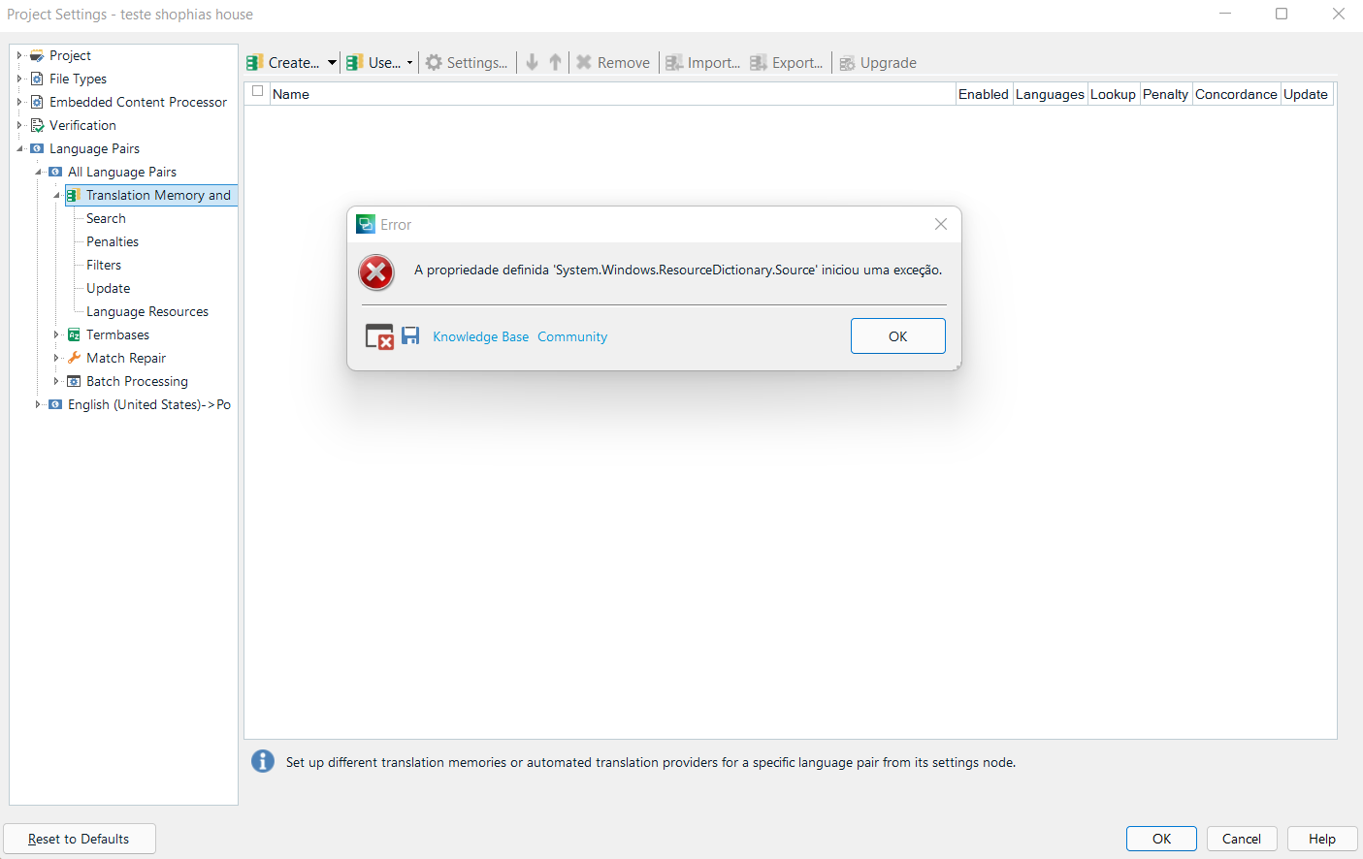Click the Penalty column header
This screenshot has width=1363, height=859.
pyautogui.click(x=1165, y=94)
